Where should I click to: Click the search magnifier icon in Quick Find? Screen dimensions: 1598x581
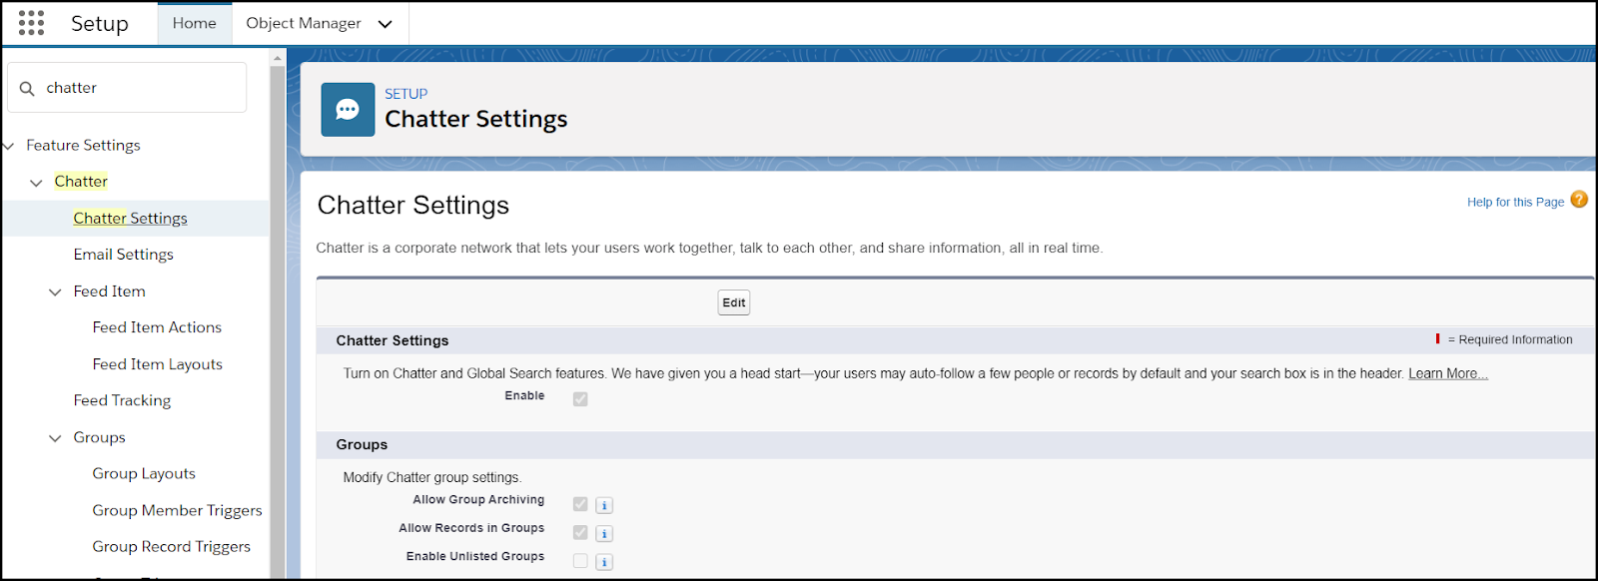point(27,88)
